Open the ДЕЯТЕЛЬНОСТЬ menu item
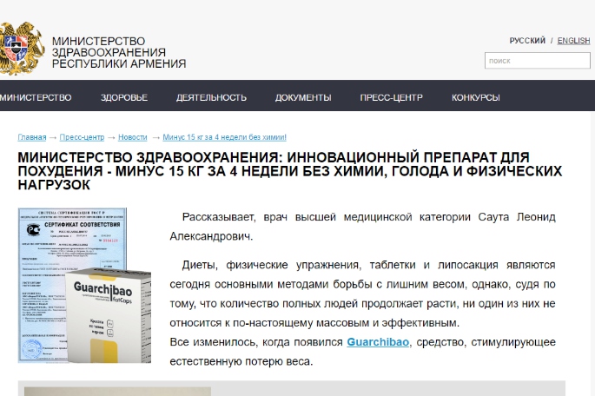The height and width of the screenshot is (396, 595). (x=211, y=97)
